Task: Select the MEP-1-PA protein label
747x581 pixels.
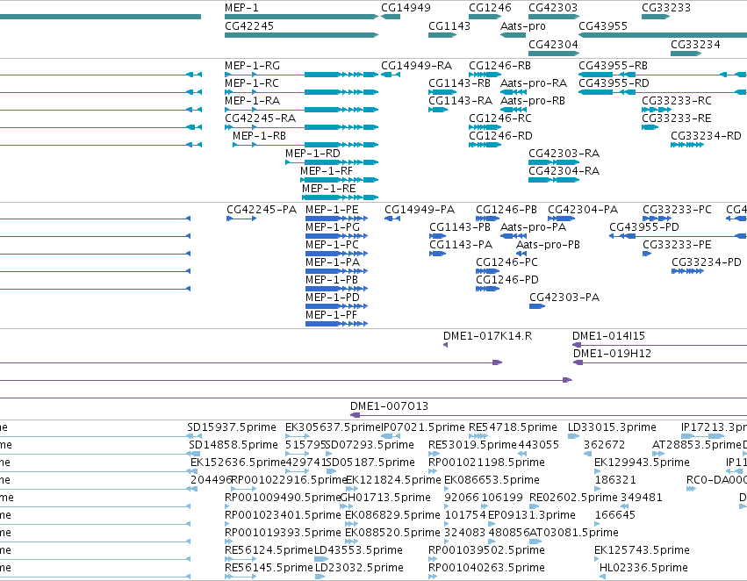Action: (333, 262)
